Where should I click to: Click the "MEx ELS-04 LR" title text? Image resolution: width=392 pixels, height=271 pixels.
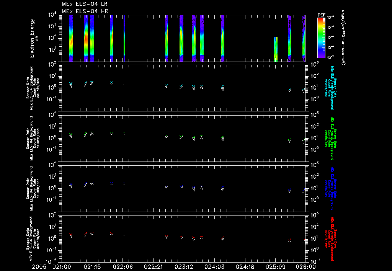pos(85,4)
